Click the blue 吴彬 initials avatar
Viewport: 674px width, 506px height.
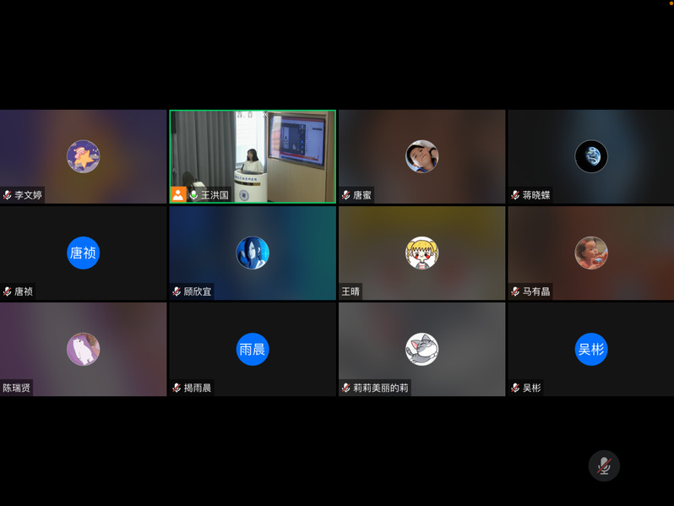click(x=591, y=349)
